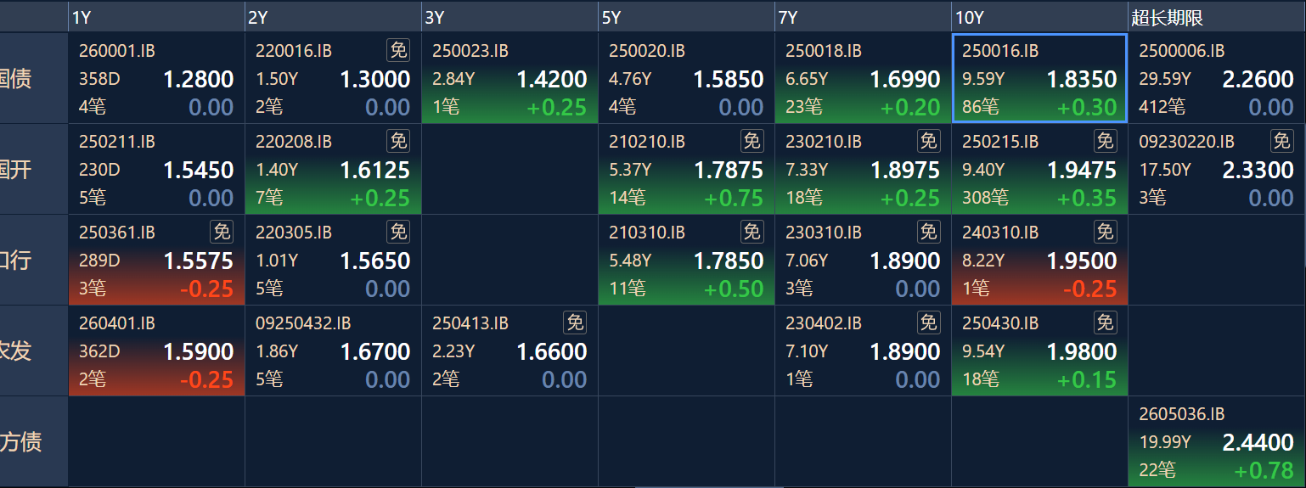Click bond code 09250432.IB

click(x=303, y=323)
